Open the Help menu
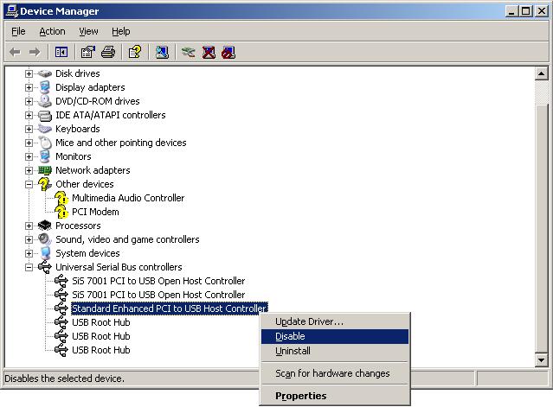553x407 pixels. (121, 31)
